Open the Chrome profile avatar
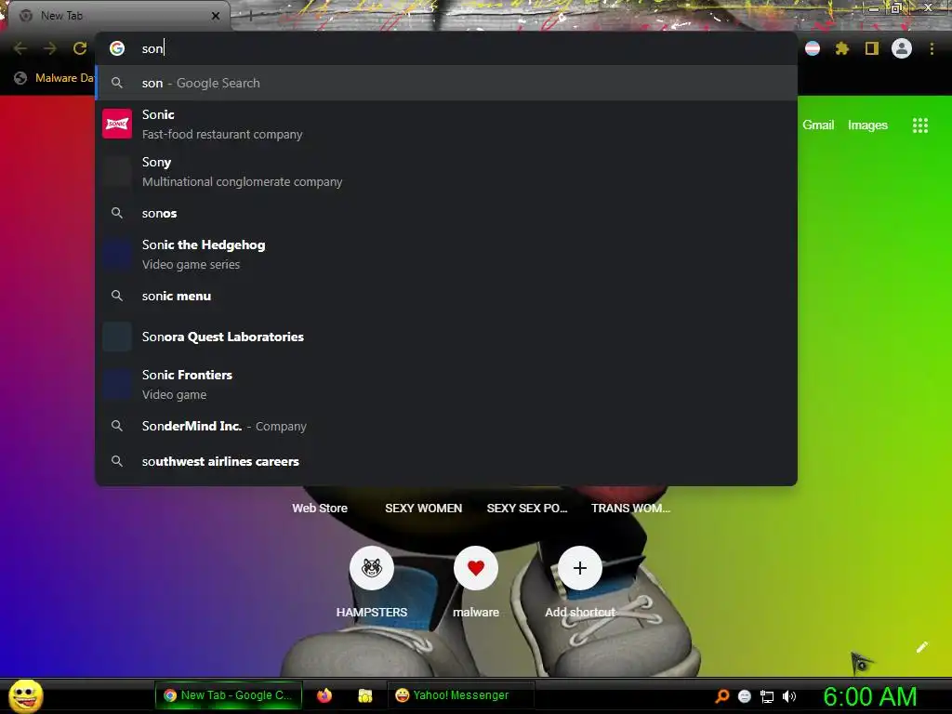The width and height of the screenshot is (952, 714). [902, 48]
